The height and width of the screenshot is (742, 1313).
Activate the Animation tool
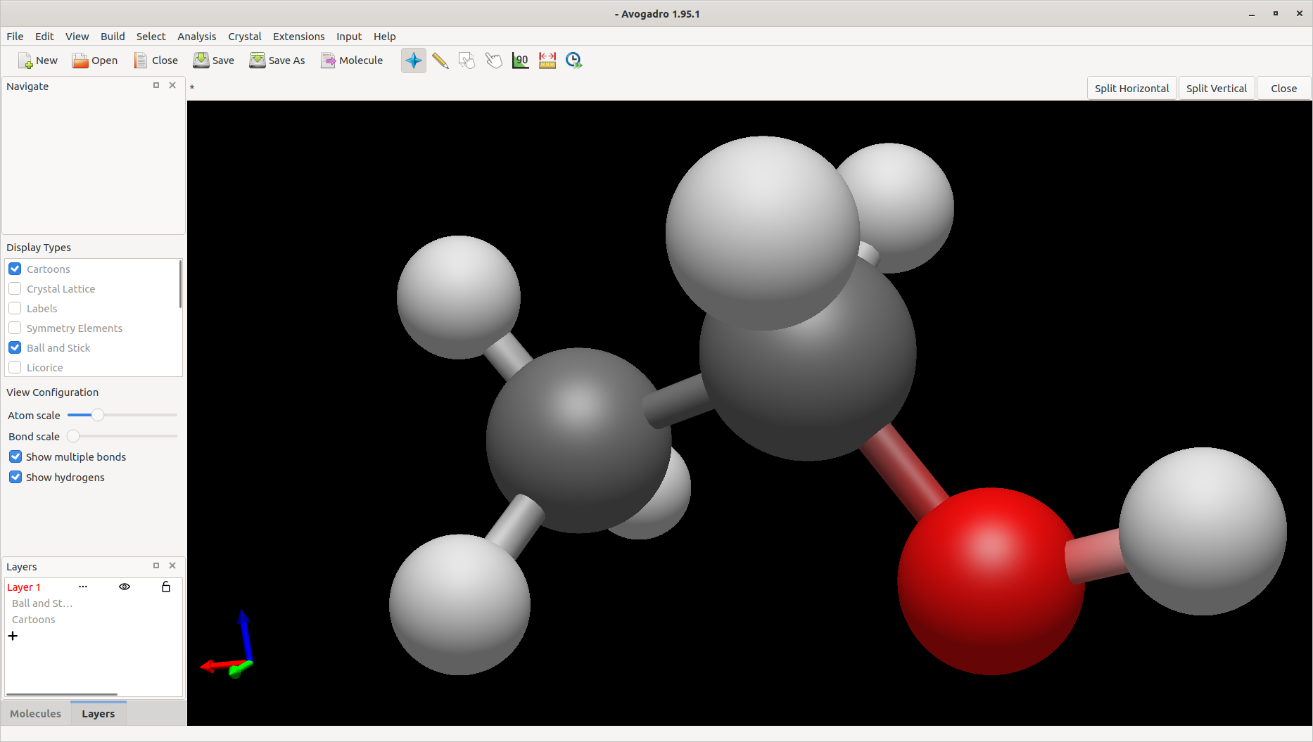click(573, 60)
